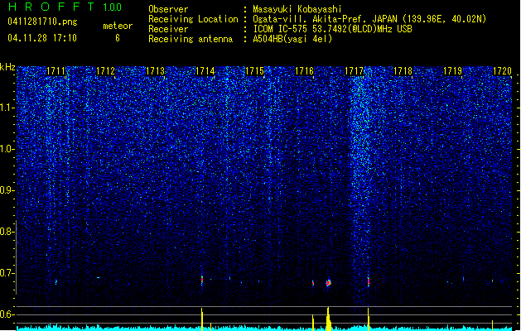Click time marker 1716
The image size is (521, 331).
304,71
